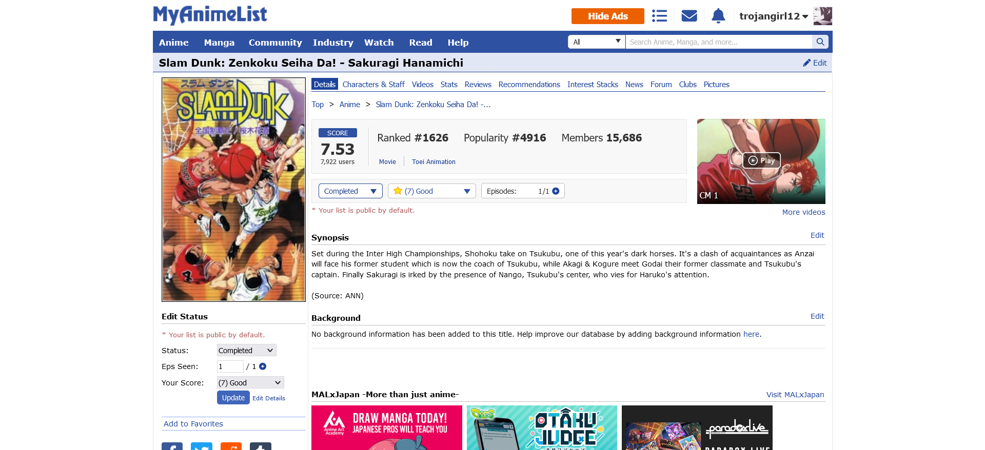Share via the Facebook icon

coord(172,446)
